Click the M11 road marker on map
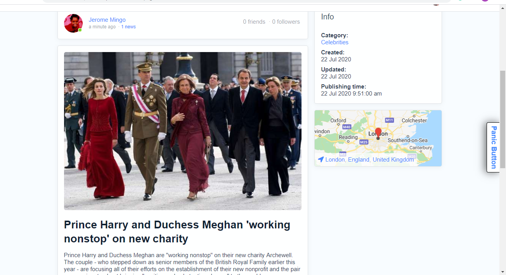Viewport: 506px width, 275px height. (390, 120)
